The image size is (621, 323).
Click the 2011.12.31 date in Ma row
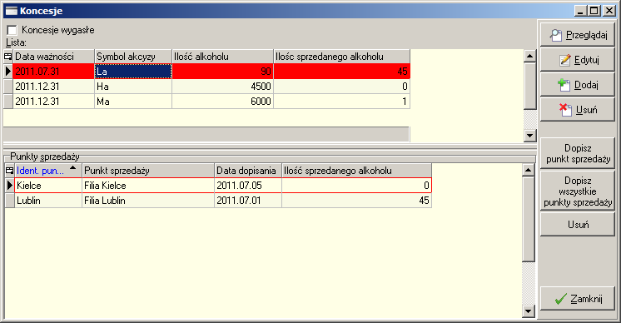(x=53, y=102)
